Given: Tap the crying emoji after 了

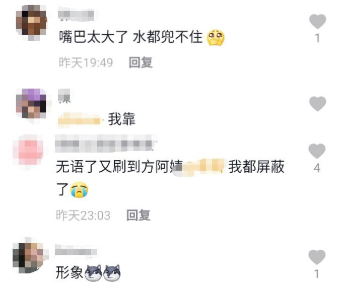Looking at the screenshot, I should (79, 189).
